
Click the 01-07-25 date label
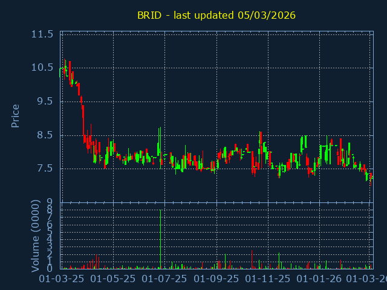pos(164,279)
